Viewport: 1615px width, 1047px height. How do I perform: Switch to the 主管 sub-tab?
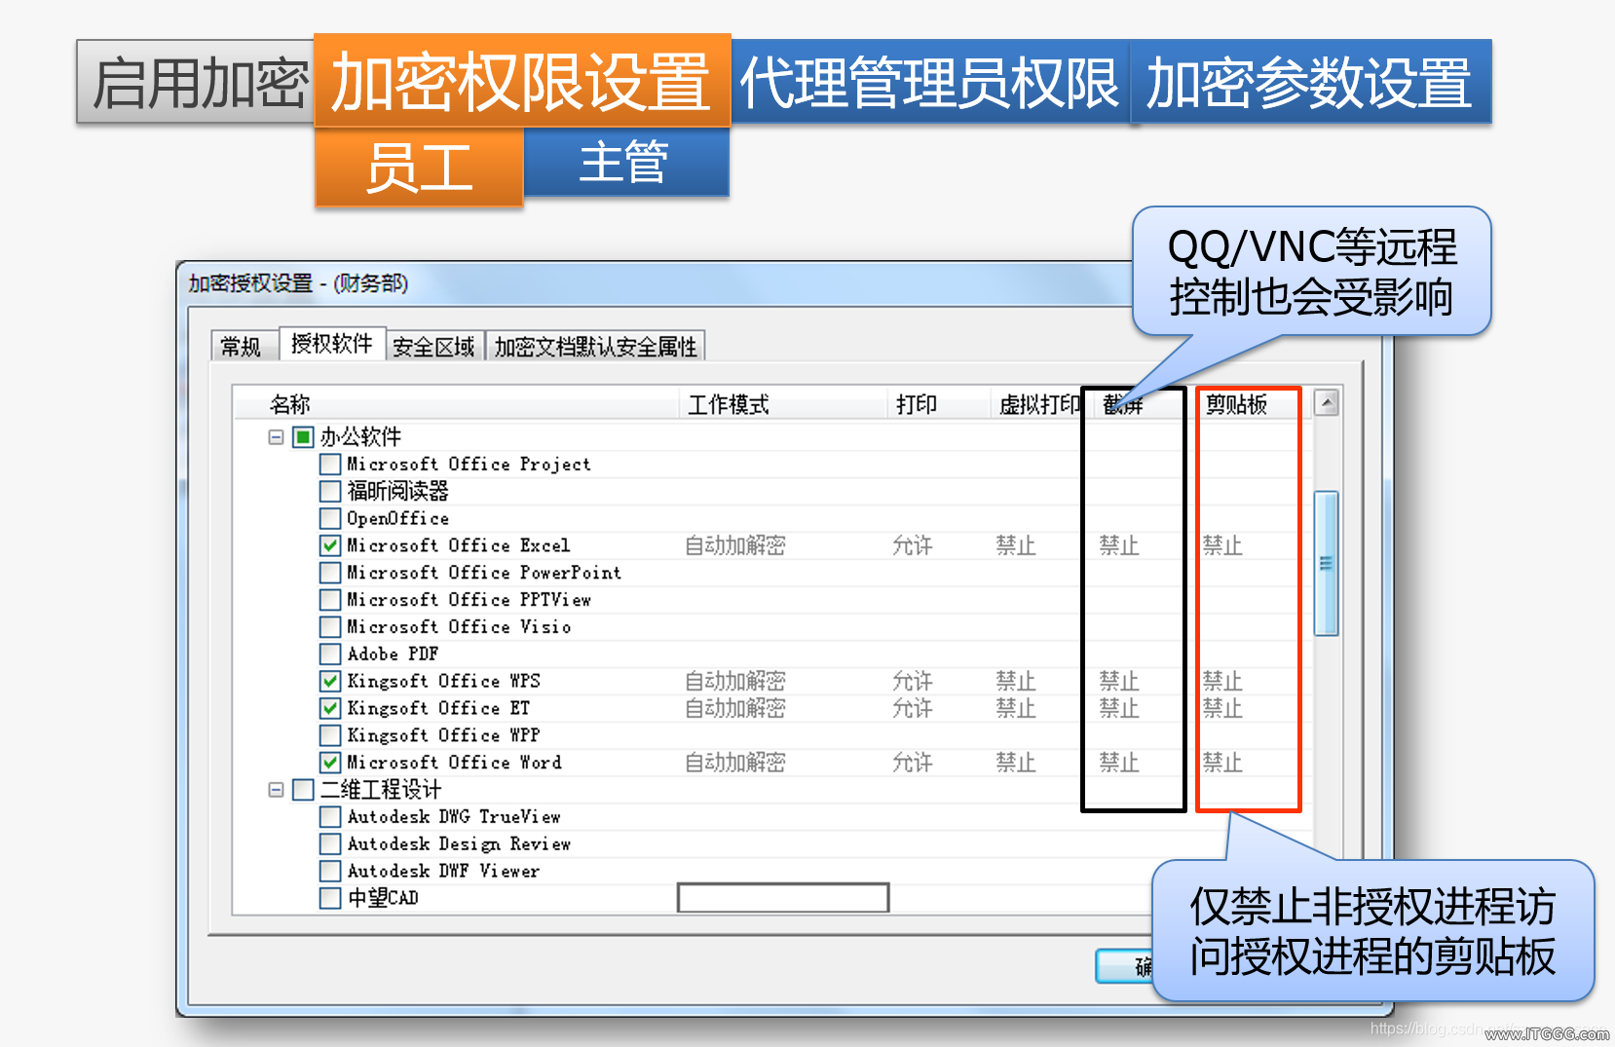point(626,163)
